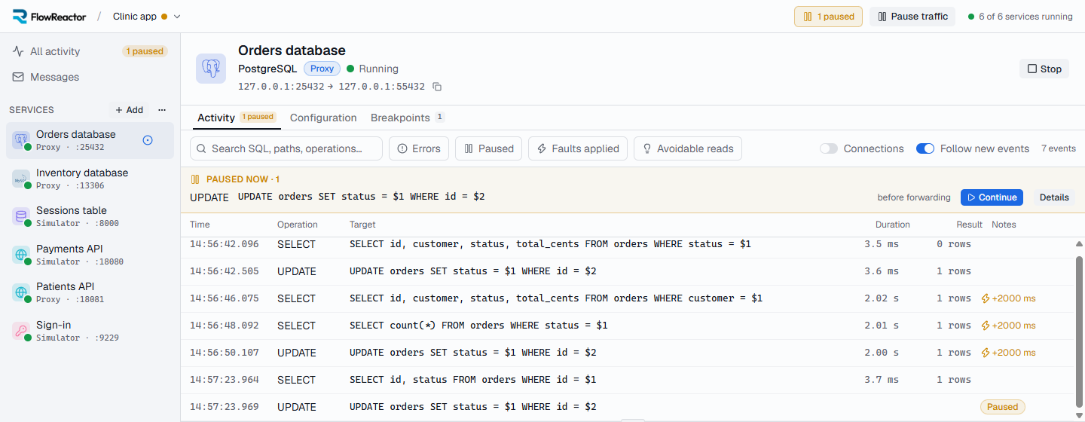Click the Duration column header
Screen dimensions: 1085x422
click(x=893, y=225)
